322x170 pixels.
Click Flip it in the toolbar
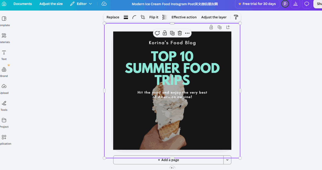(154, 17)
